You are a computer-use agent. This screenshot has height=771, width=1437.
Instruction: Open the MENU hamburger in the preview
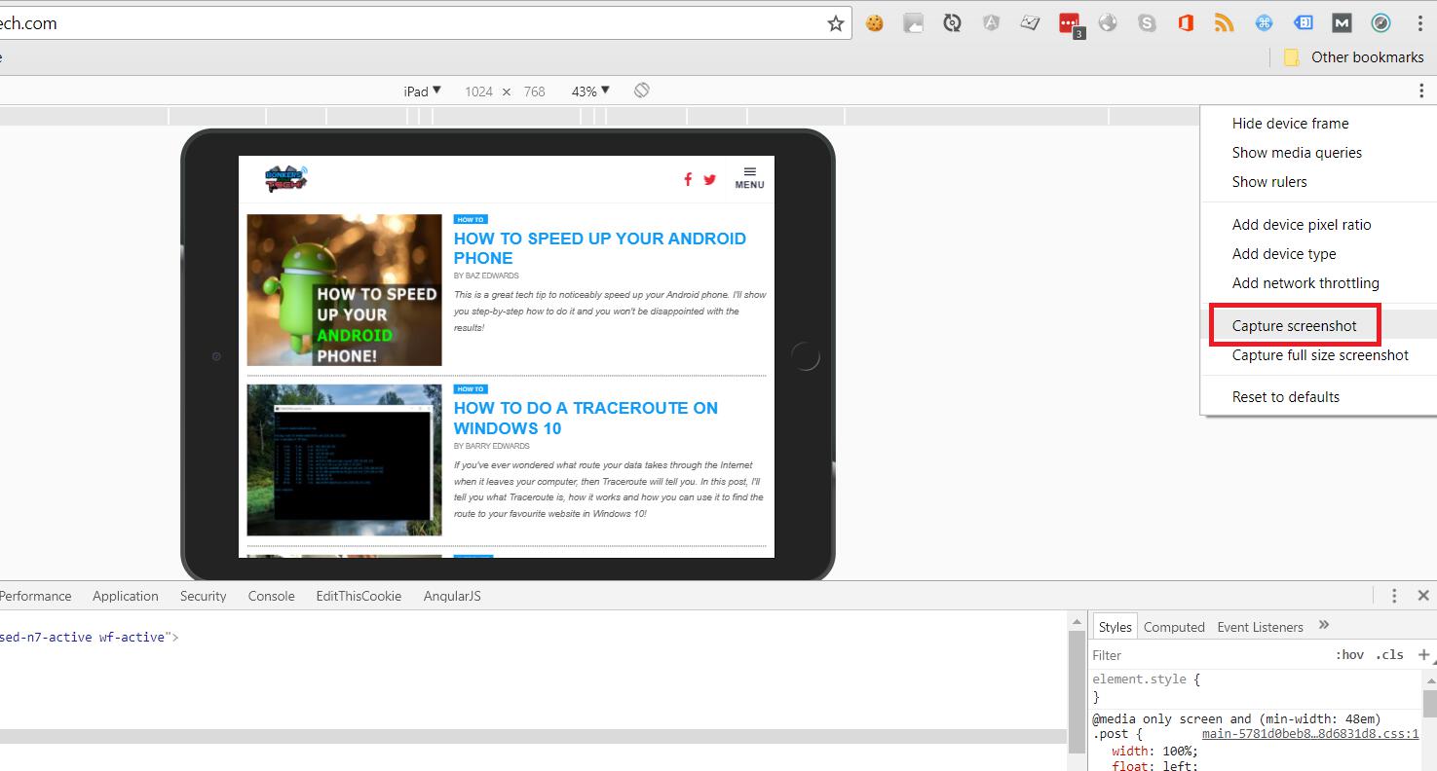pos(749,178)
